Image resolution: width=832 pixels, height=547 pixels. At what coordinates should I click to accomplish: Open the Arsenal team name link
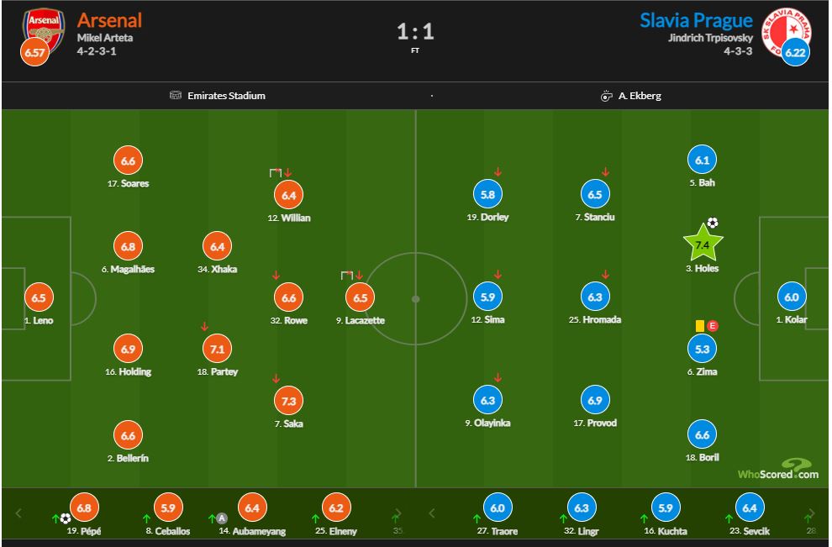(110, 20)
